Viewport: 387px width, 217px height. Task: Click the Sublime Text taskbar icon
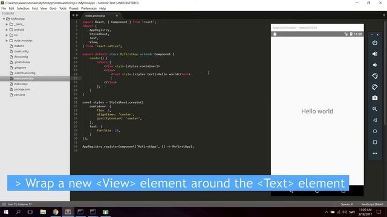[x=68, y=212]
